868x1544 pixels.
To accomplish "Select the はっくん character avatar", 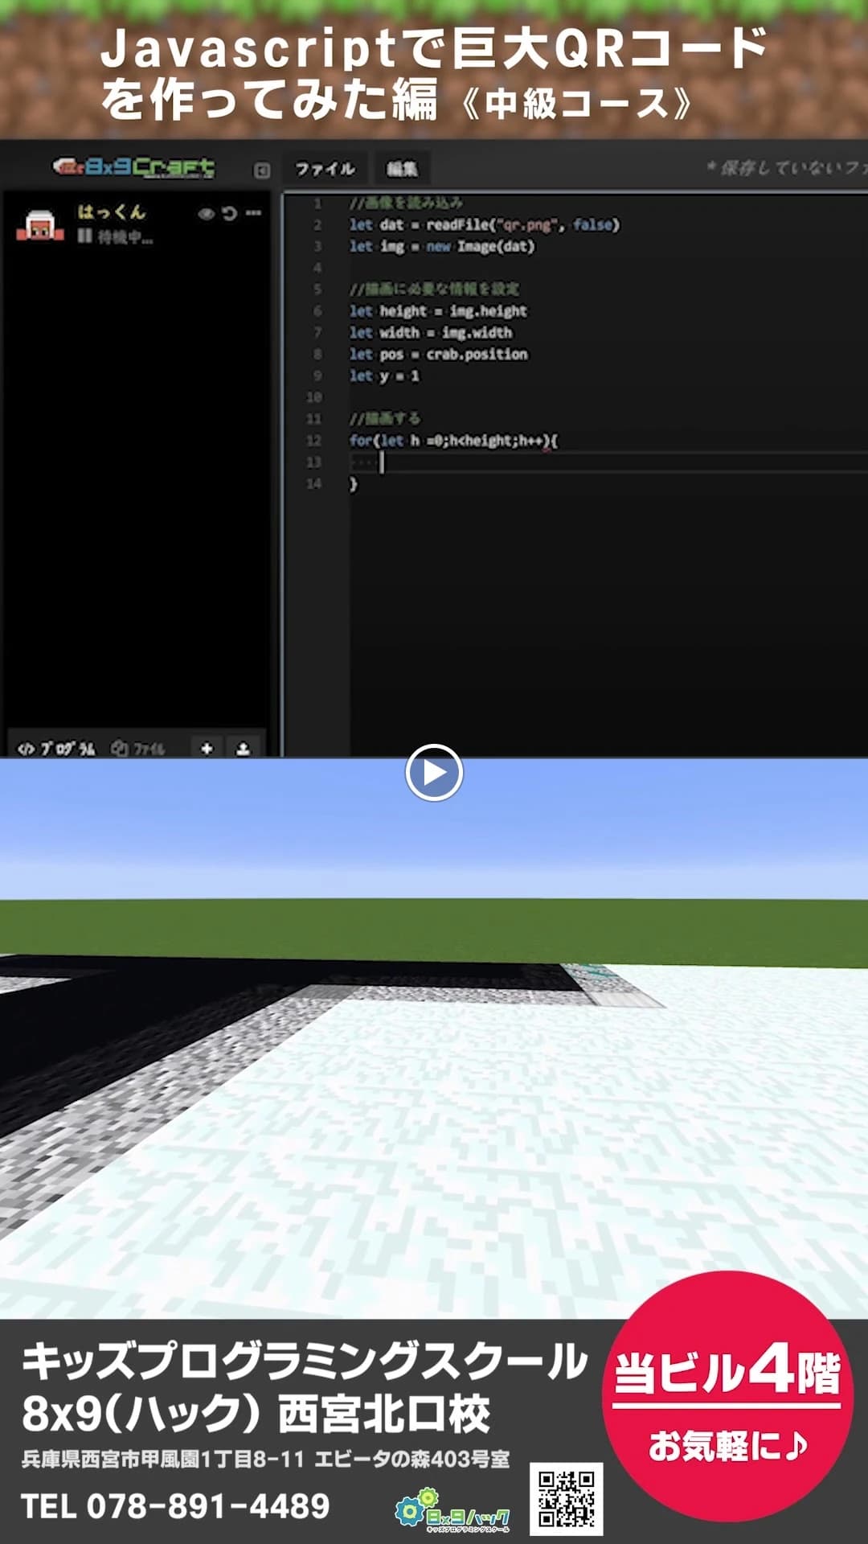I will coord(40,225).
